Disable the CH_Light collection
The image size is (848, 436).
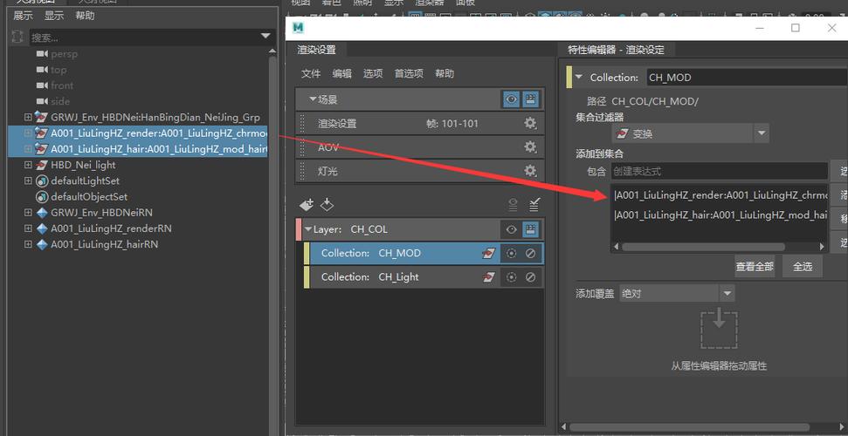tap(530, 277)
